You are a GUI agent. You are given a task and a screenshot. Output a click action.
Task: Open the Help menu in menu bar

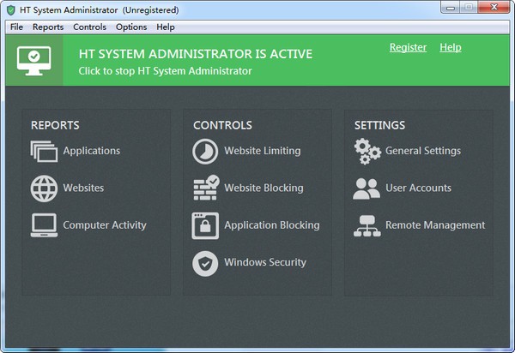166,27
